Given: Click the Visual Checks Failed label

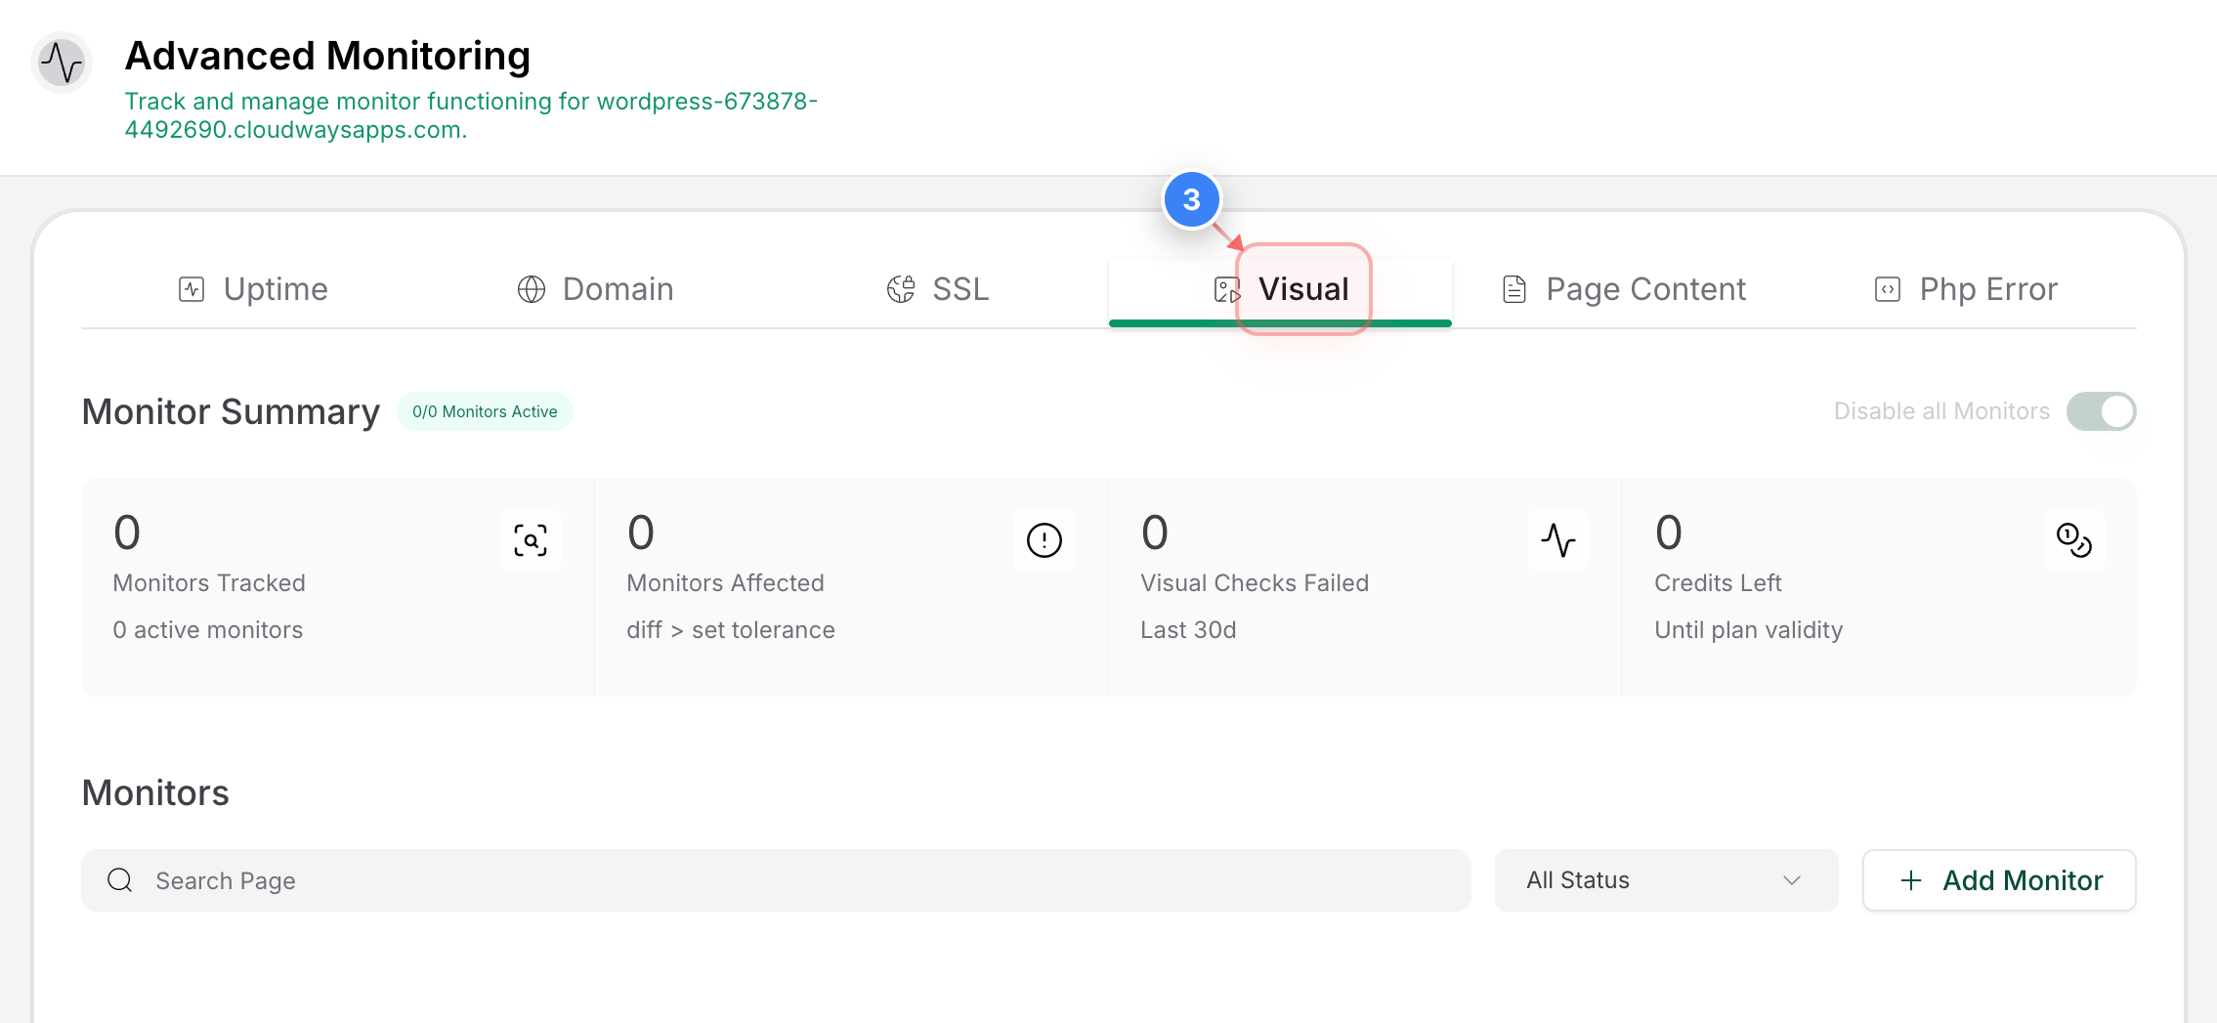Looking at the screenshot, I should (x=1255, y=583).
